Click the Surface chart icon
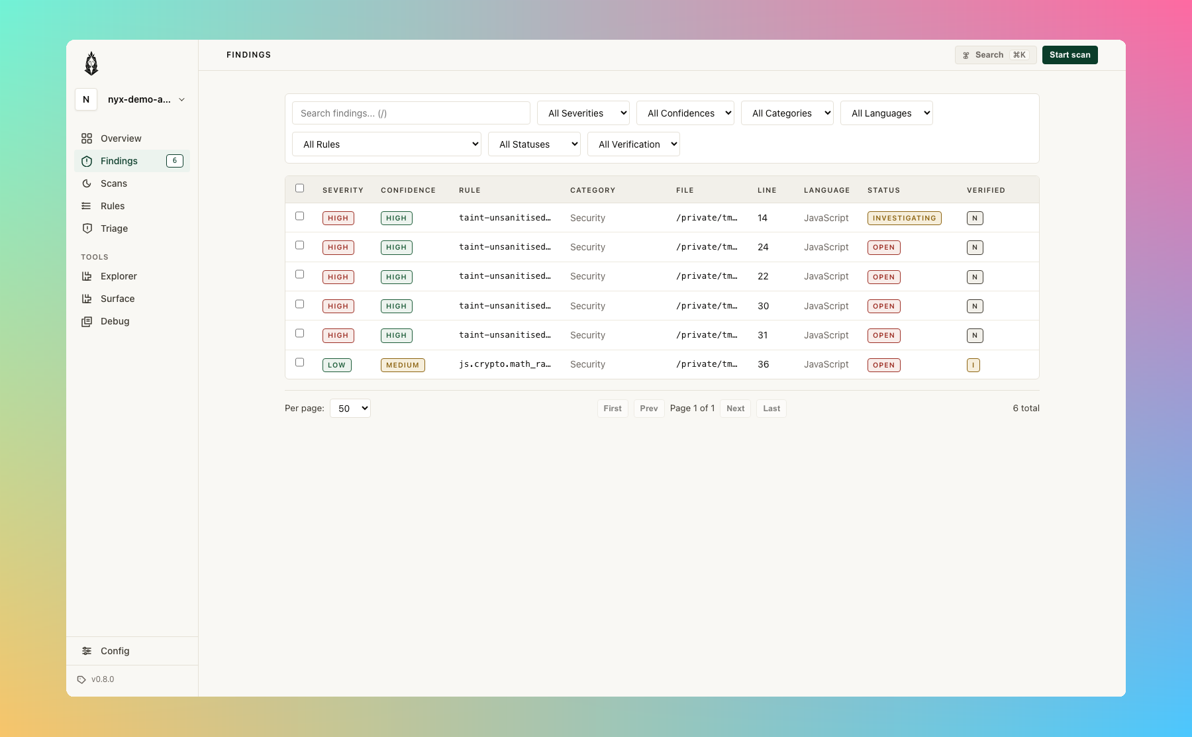The image size is (1192, 737). point(87,299)
